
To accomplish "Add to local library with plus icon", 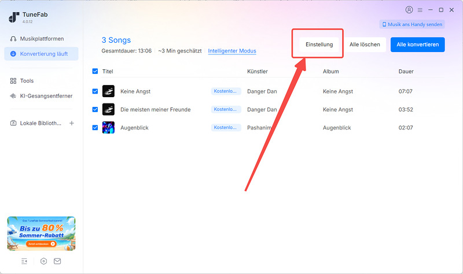I will tap(71, 123).
